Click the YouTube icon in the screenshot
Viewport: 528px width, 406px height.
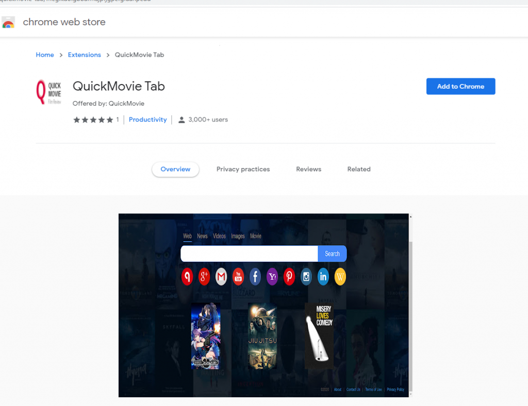coord(238,277)
